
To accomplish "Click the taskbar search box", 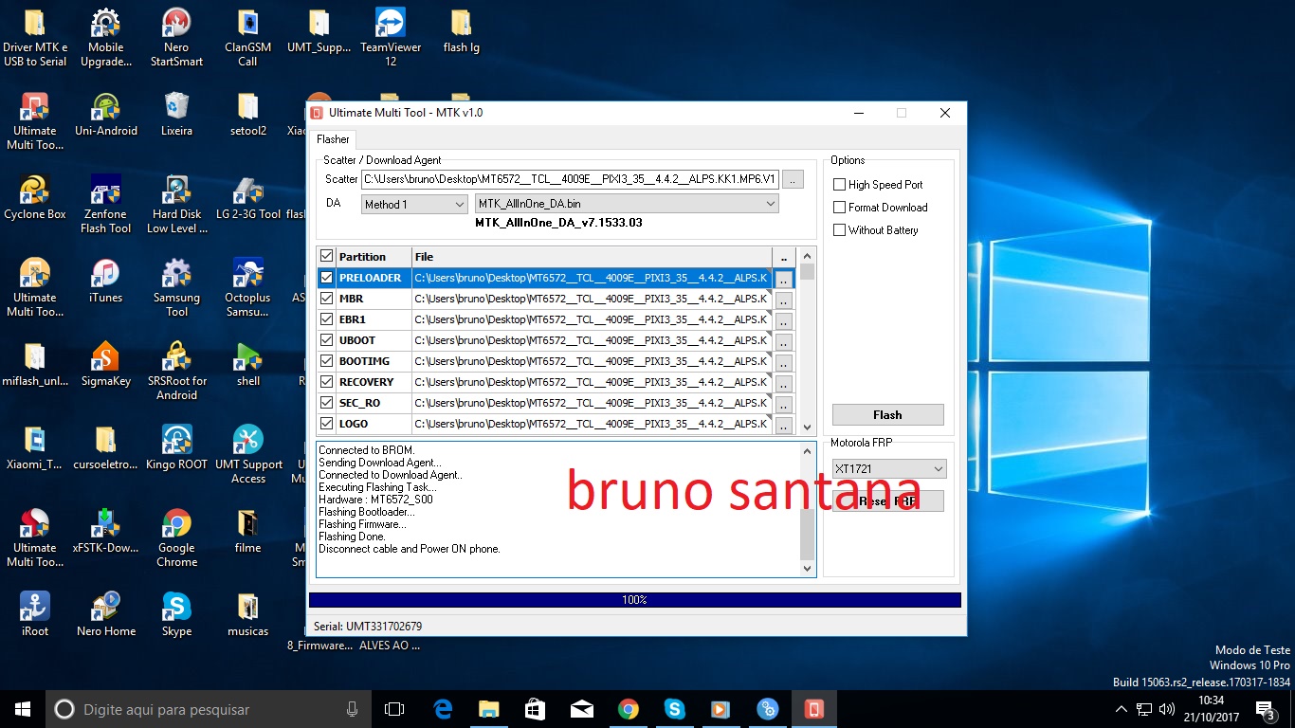I will tap(209, 709).
